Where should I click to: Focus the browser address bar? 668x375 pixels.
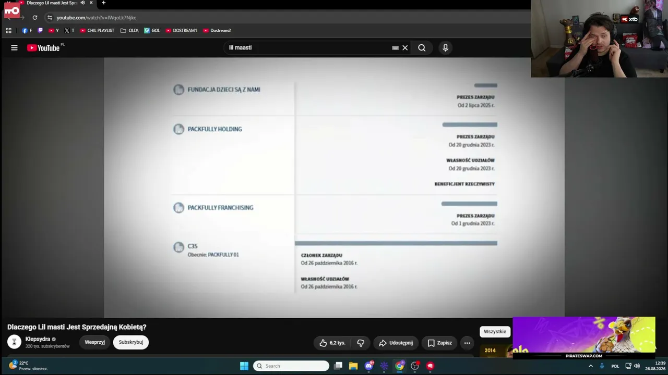pos(287,18)
